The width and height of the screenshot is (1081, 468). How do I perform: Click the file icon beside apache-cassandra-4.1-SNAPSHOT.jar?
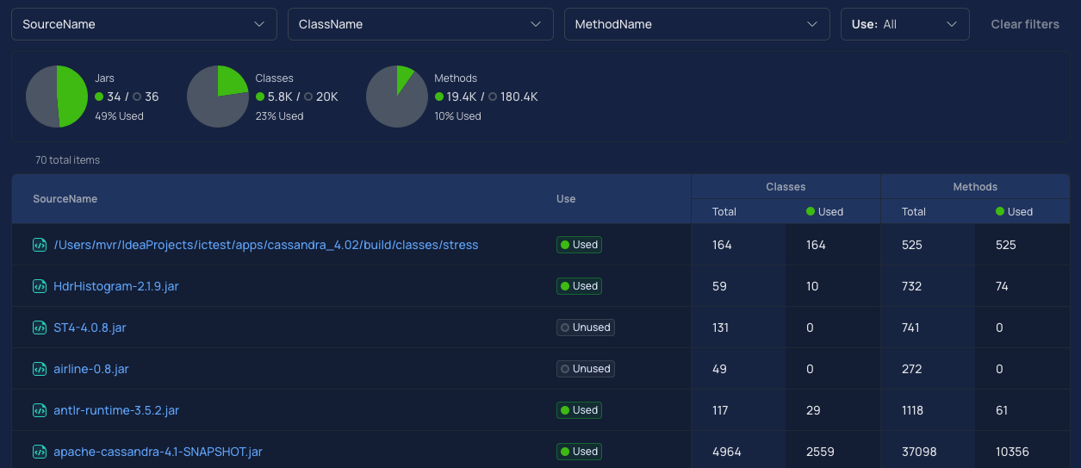(39, 452)
